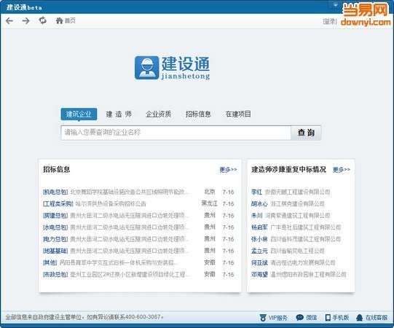
Task: Open the [水电总包] category link
Action: tap(55, 227)
